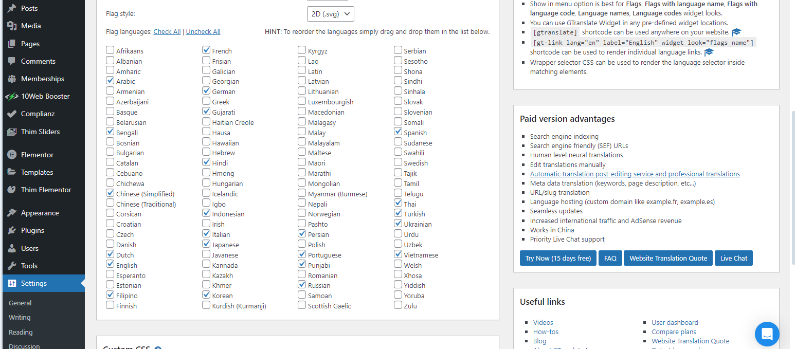Screen dimensions: 795x349
Task: Open the General settings submenu item
Action: pyautogui.click(x=20, y=303)
